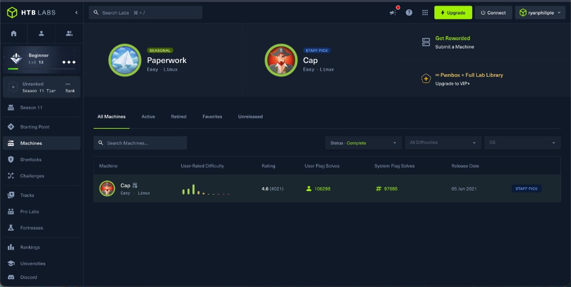The height and width of the screenshot is (287, 571).
Task: Click the User-Rated Difficulty column header
Action: pos(202,166)
